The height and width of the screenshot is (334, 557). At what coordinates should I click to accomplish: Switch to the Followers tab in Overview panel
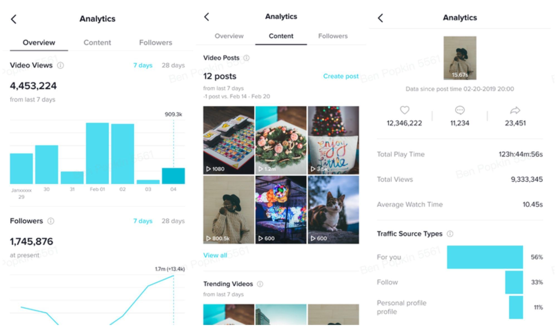156,42
